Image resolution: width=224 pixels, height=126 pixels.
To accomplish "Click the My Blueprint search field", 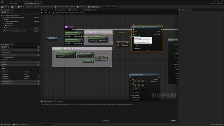I will tap(22, 47).
